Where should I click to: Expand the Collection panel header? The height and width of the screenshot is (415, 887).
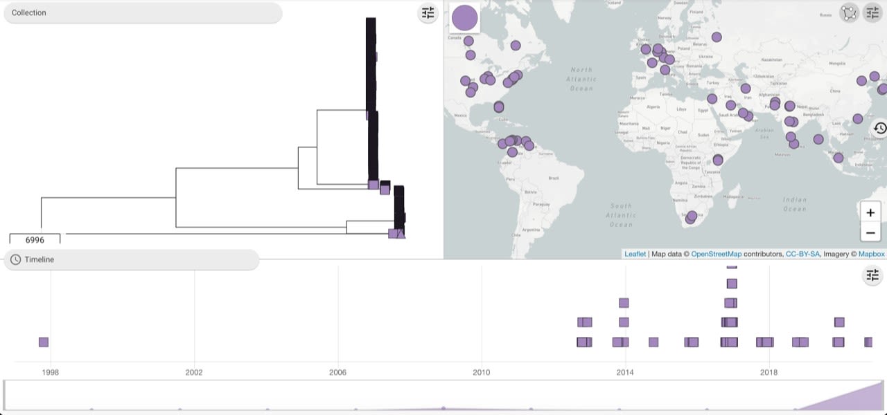(x=142, y=13)
